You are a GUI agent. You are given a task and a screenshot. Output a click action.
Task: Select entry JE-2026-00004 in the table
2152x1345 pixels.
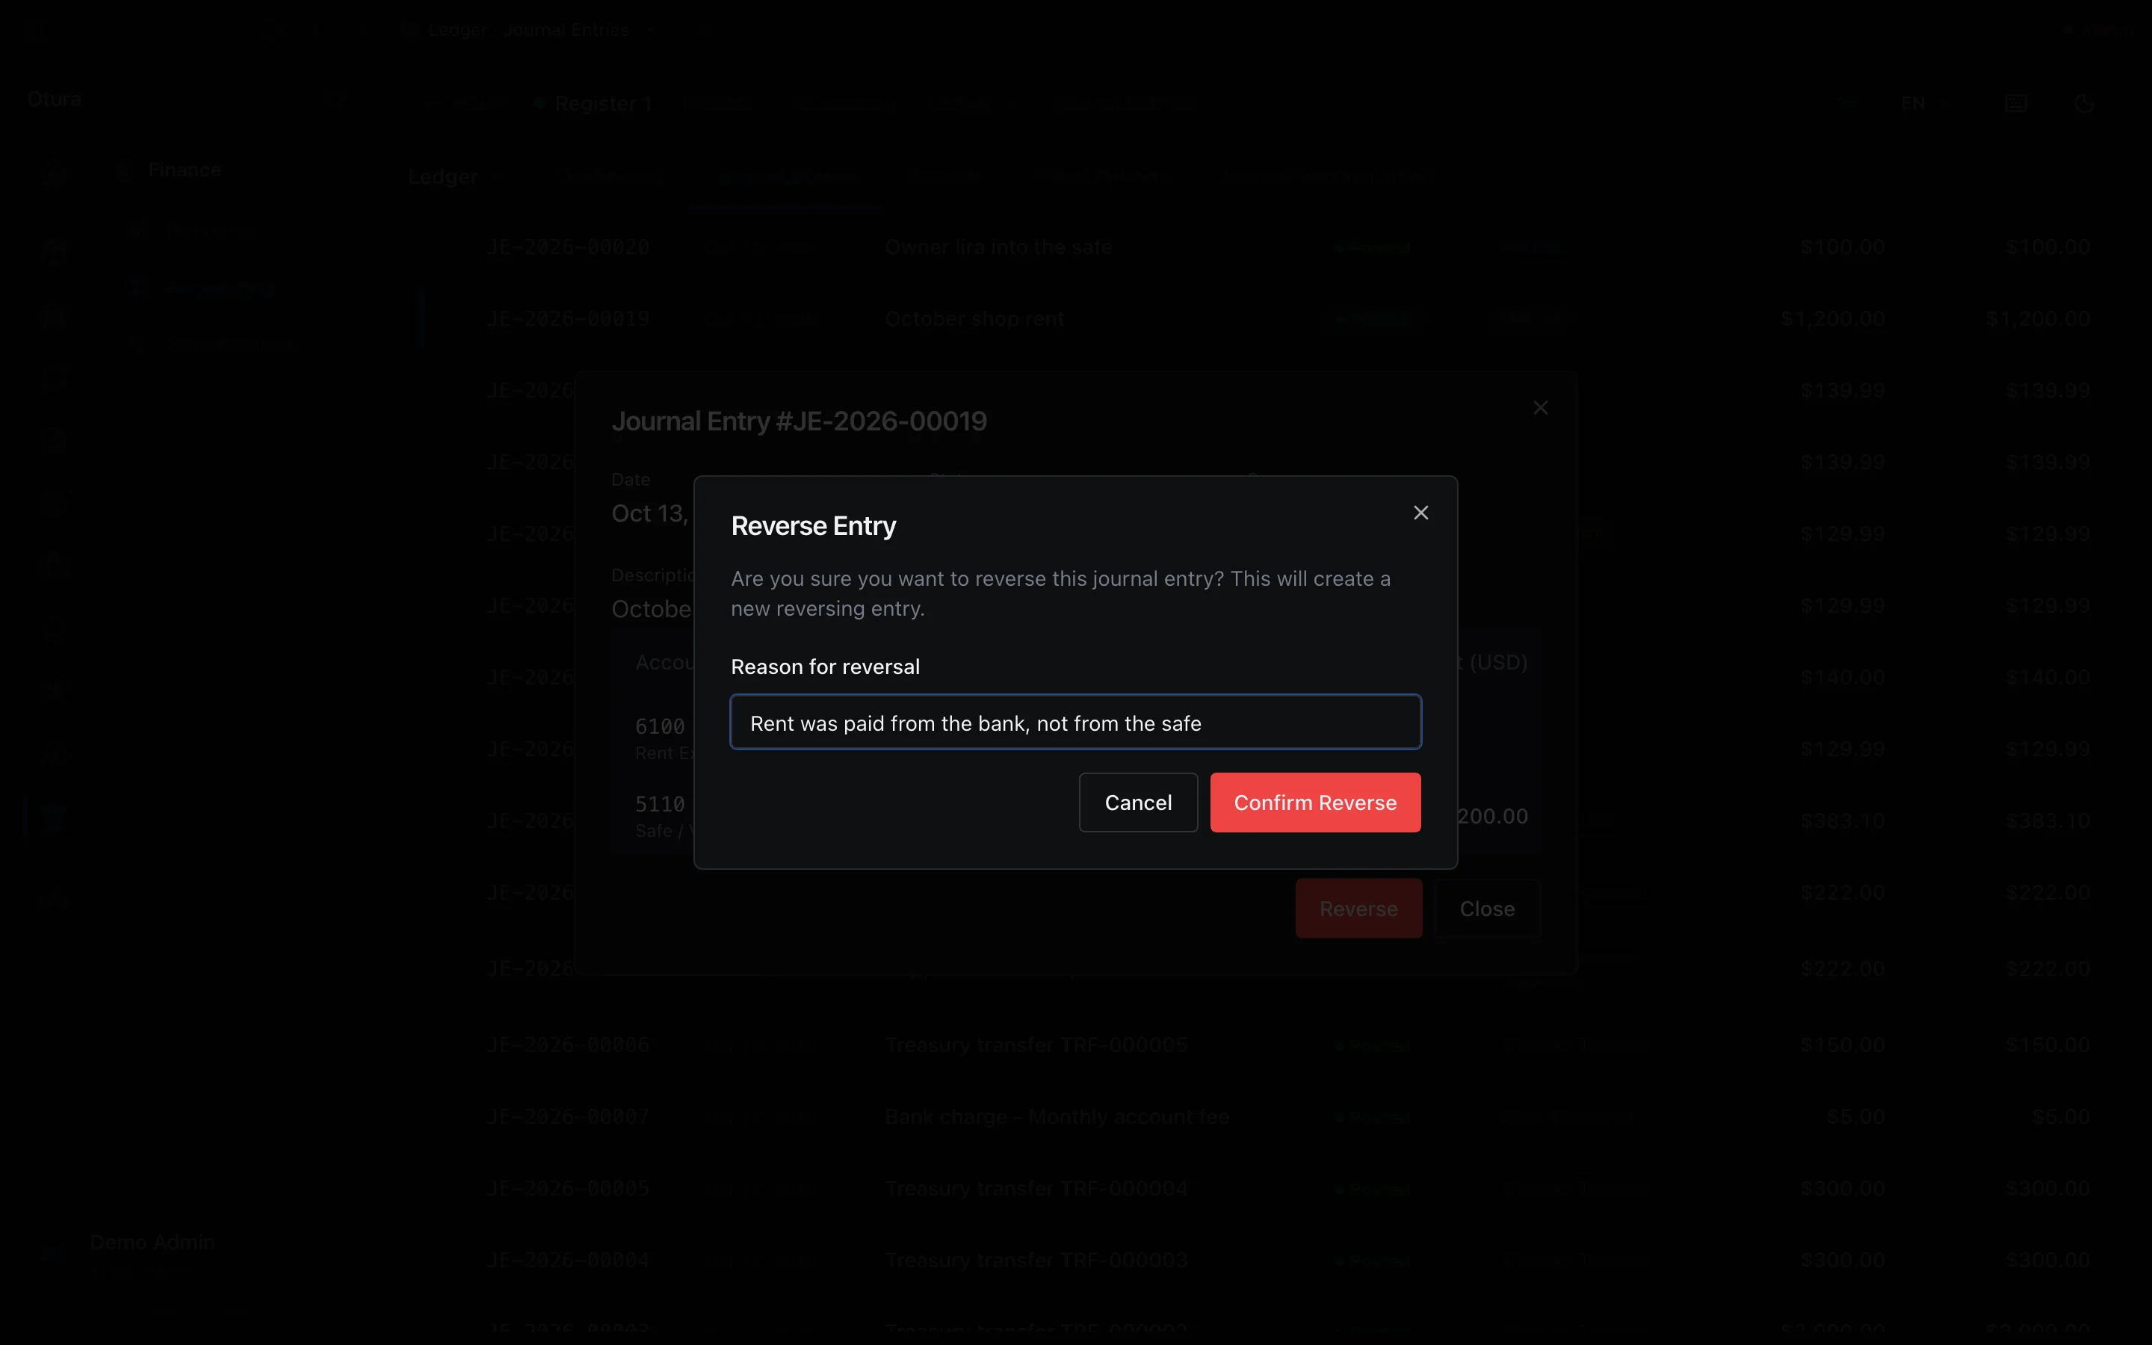coord(567,1260)
